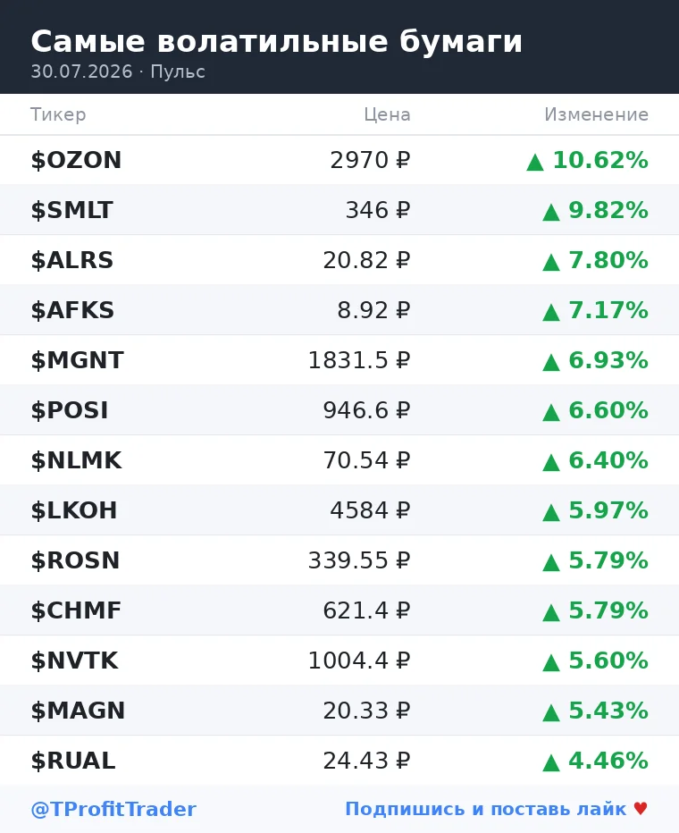The image size is (679, 833).
Task: Click the Подпишись и поставь лайк text
Action: pos(486,809)
